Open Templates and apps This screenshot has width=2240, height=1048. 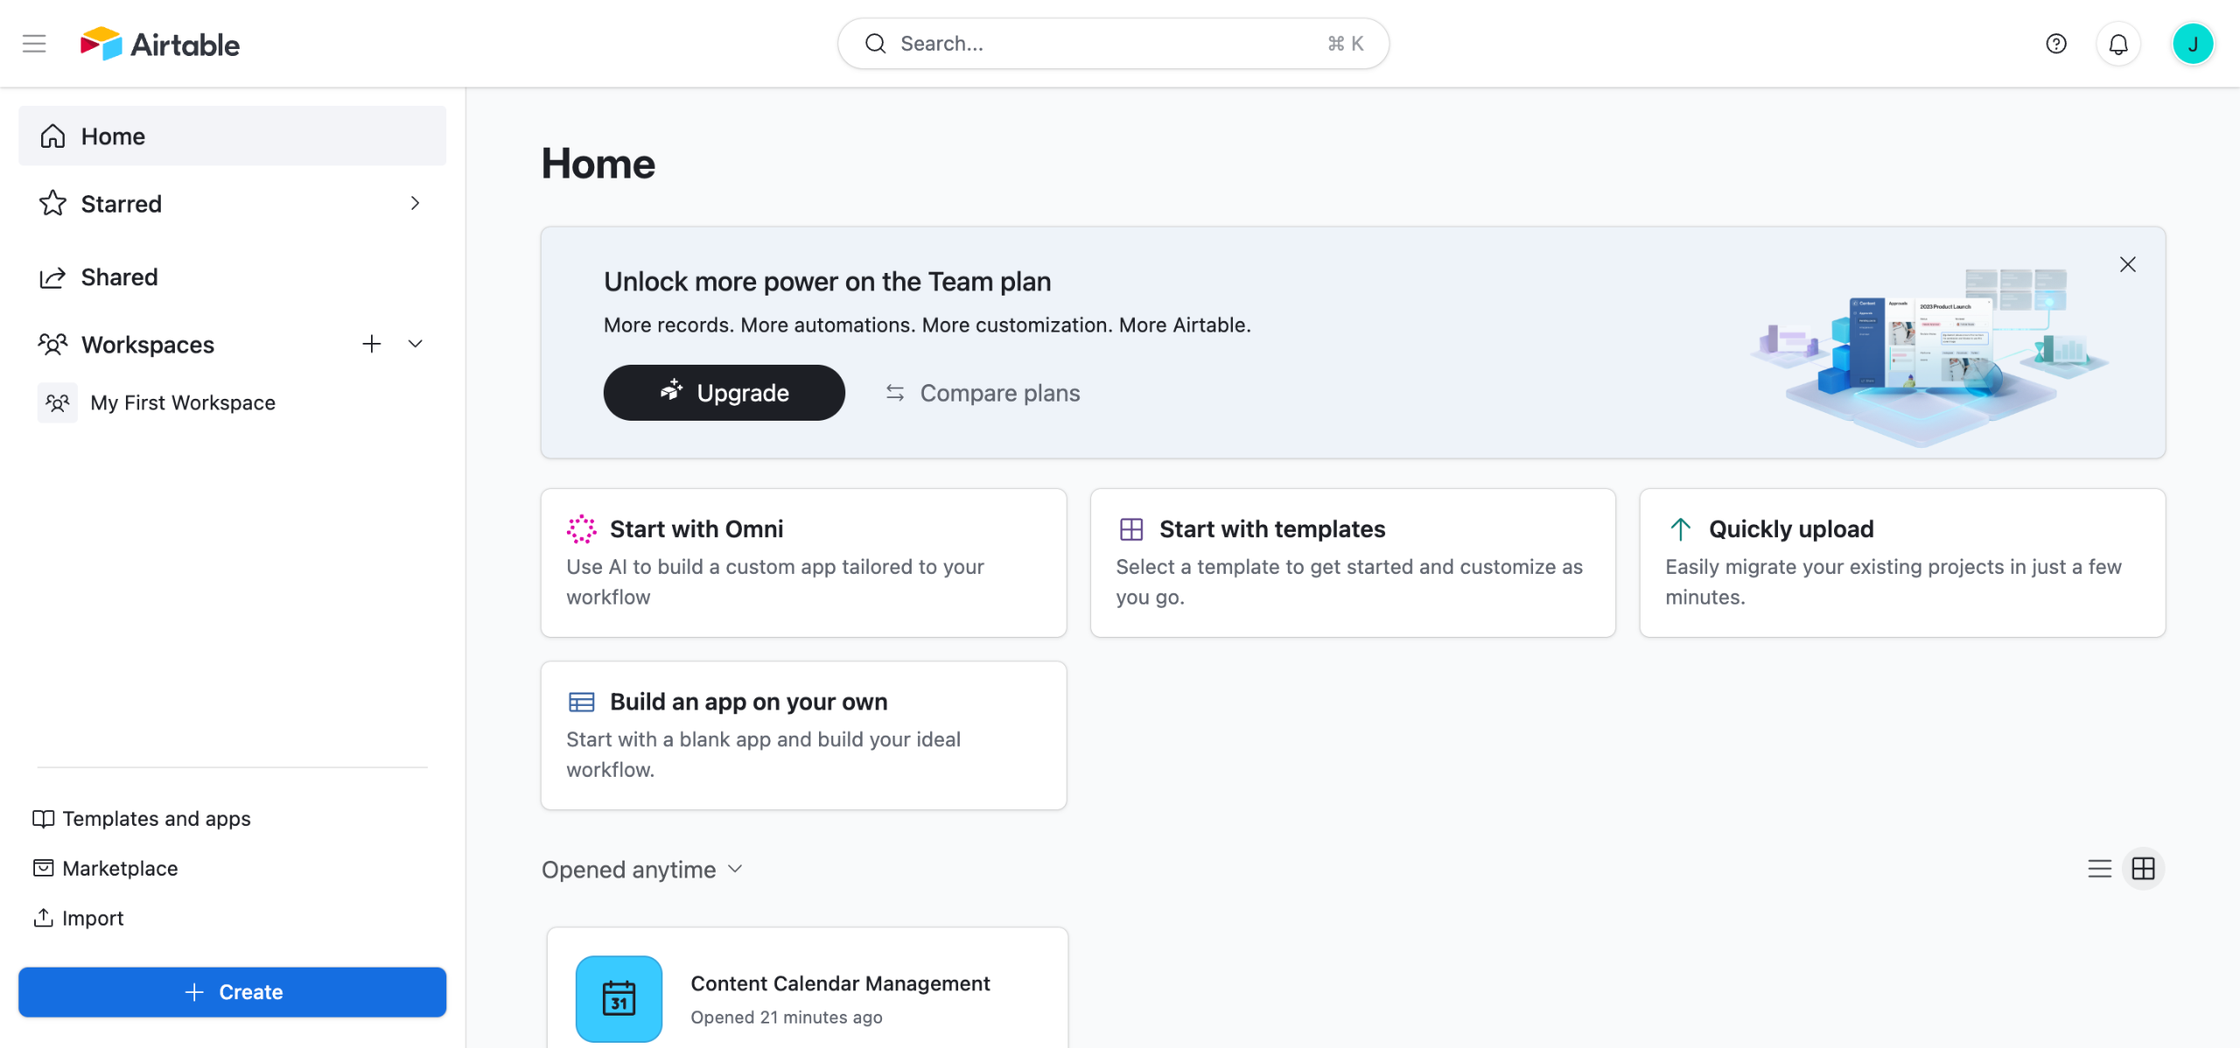(156, 818)
